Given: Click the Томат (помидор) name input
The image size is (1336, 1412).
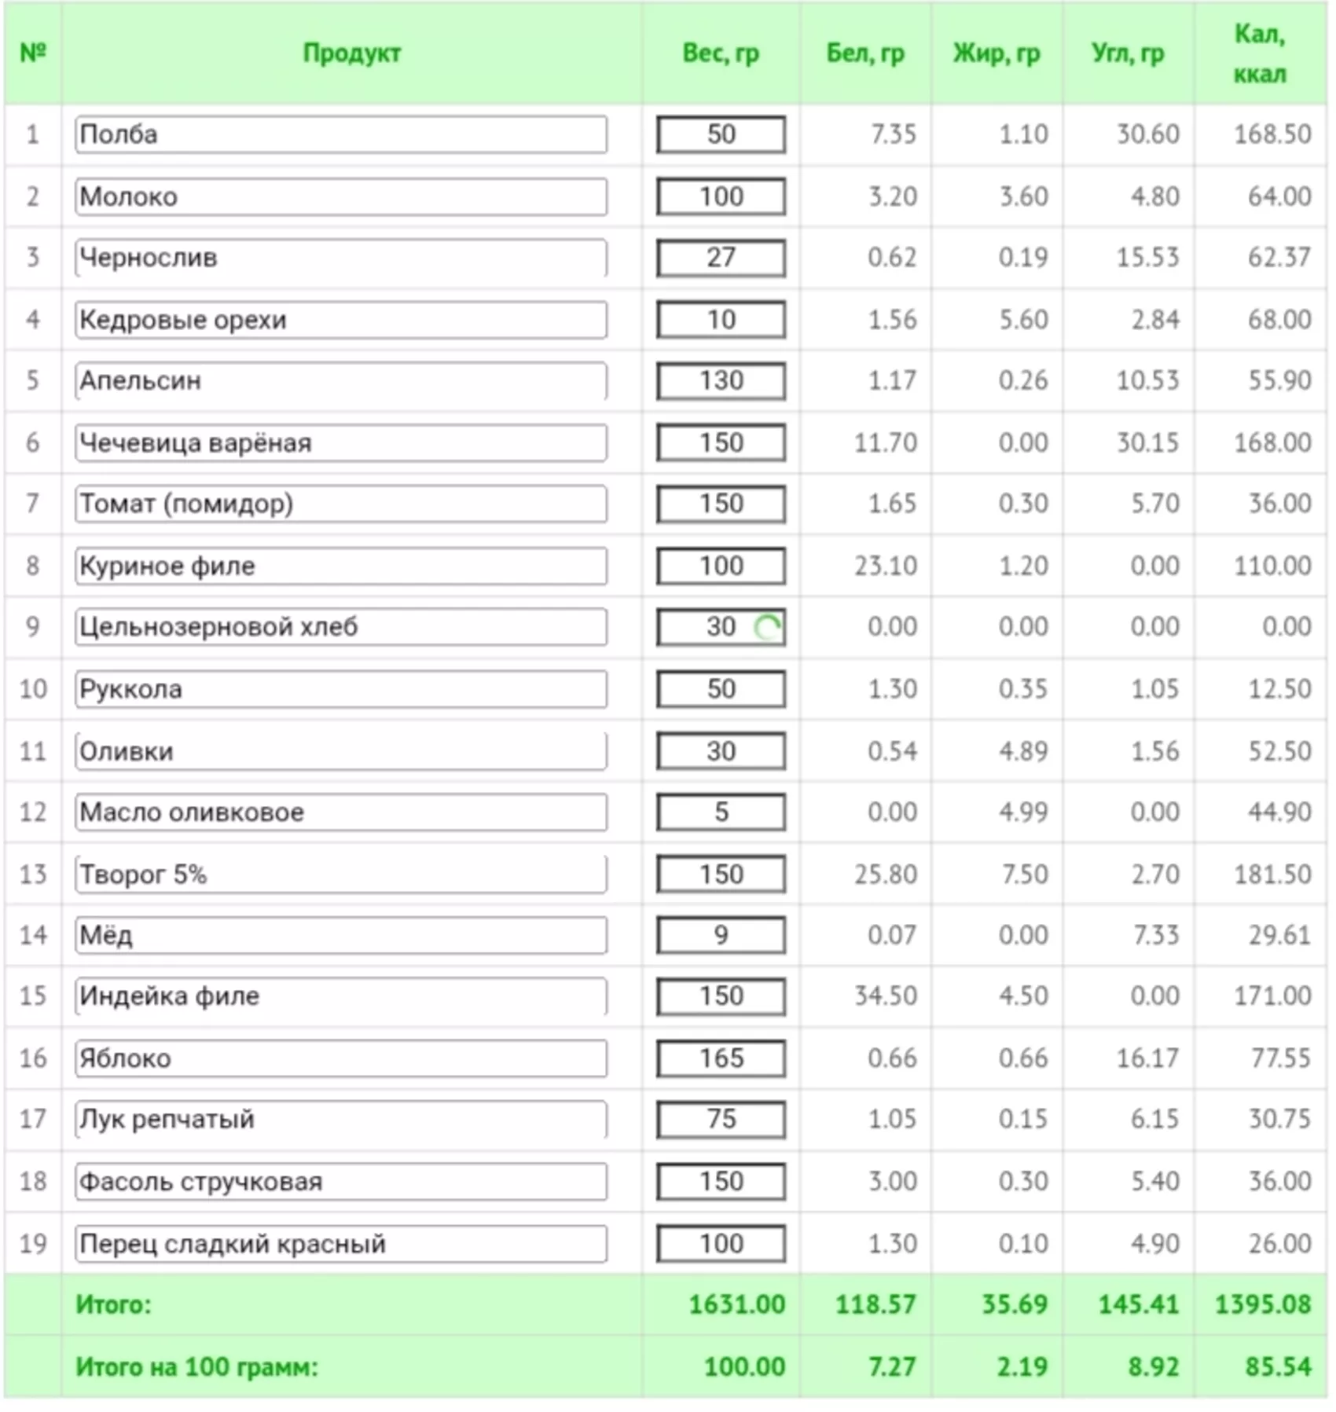Looking at the screenshot, I should tap(341, 504).
